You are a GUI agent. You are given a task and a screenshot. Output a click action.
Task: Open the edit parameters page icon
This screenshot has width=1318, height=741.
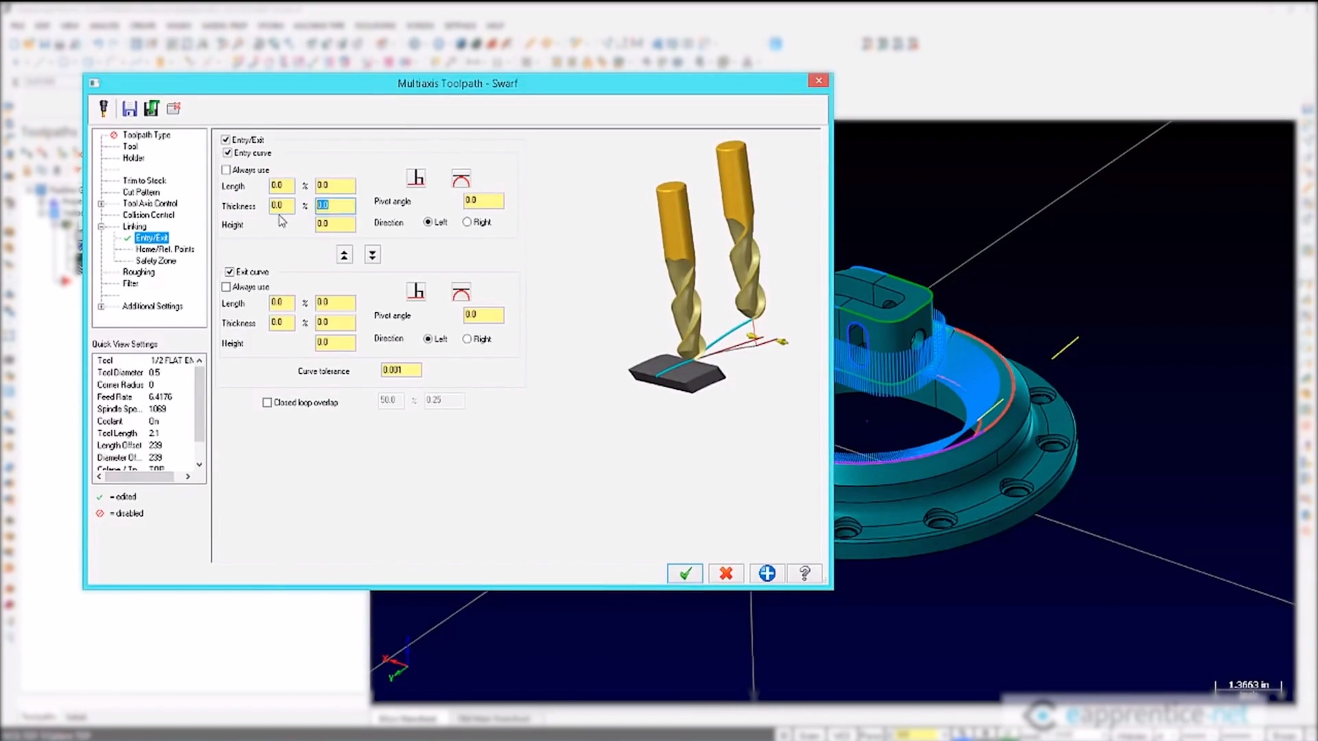tap(173, 108)
